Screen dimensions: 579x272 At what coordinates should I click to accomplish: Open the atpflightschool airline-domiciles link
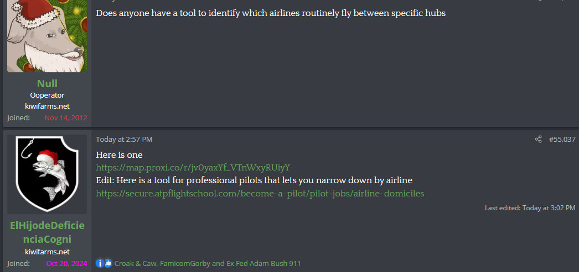click(x=260, y=193)
